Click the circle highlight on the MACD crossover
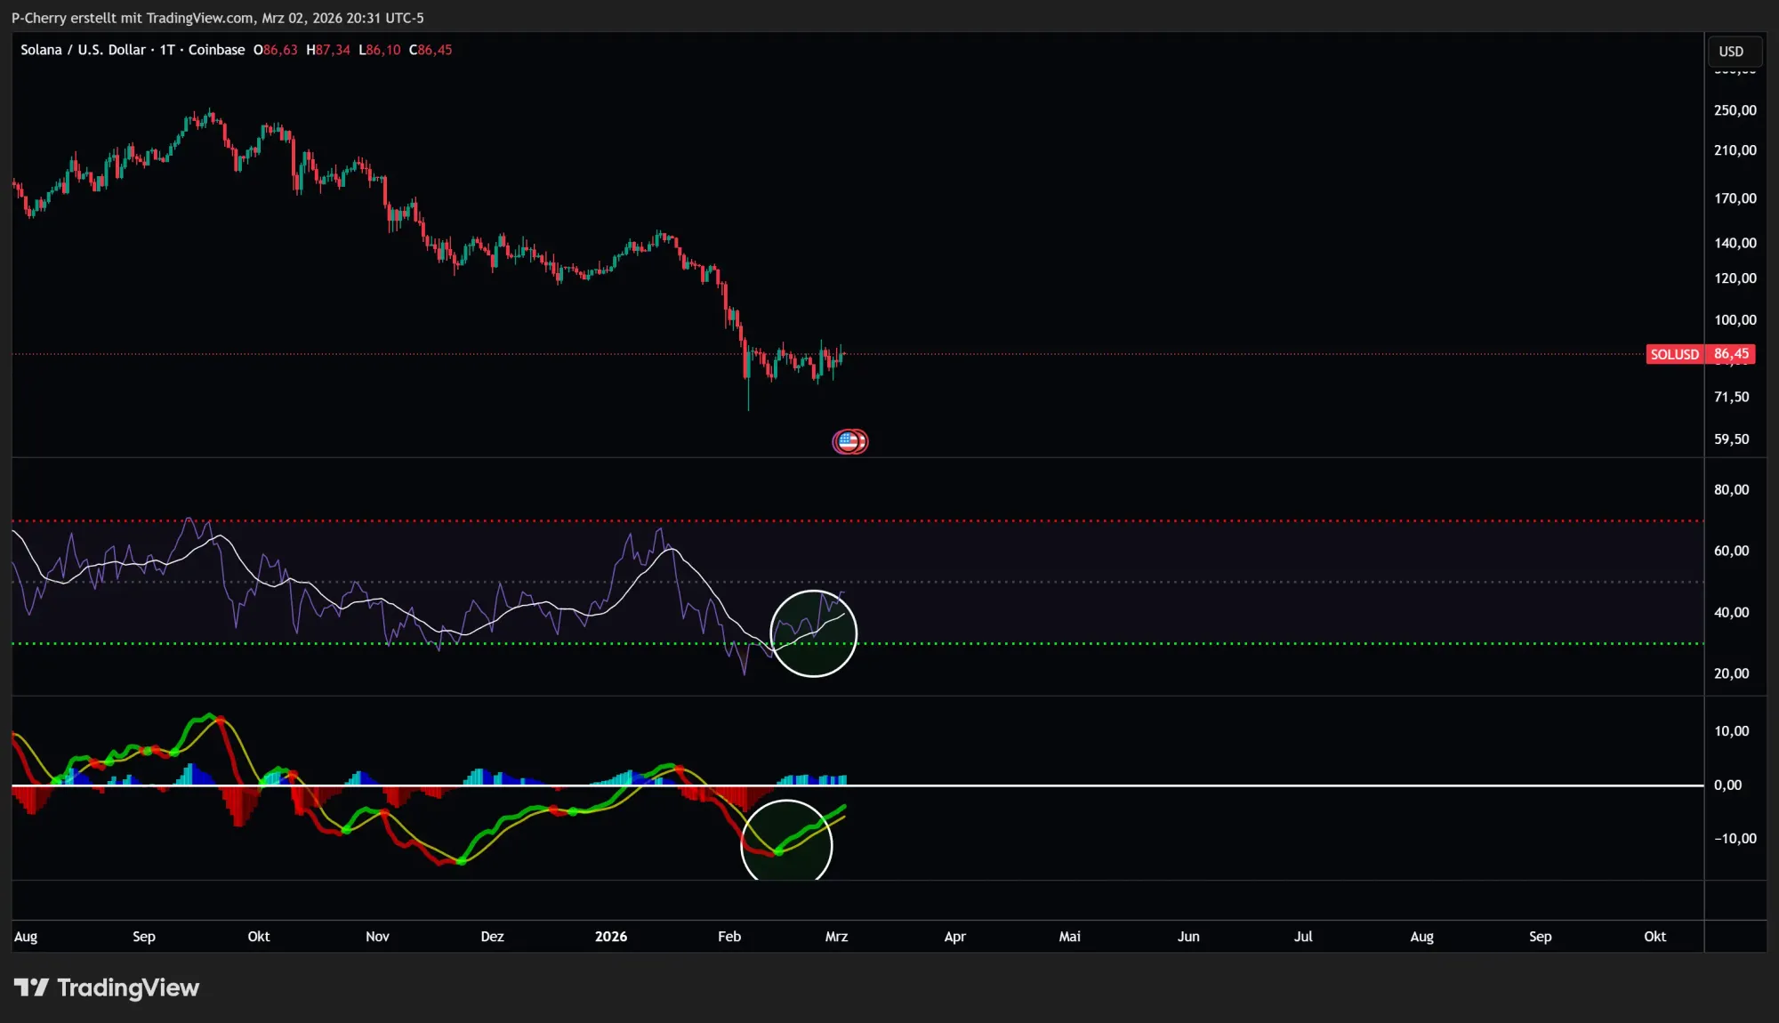 click(786, 841)
